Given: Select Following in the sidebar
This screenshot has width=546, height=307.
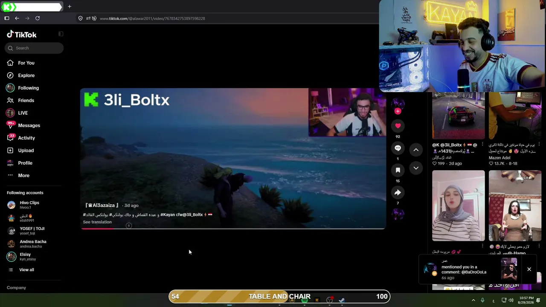Looking at the screenshot, I should tap(28, 88).
